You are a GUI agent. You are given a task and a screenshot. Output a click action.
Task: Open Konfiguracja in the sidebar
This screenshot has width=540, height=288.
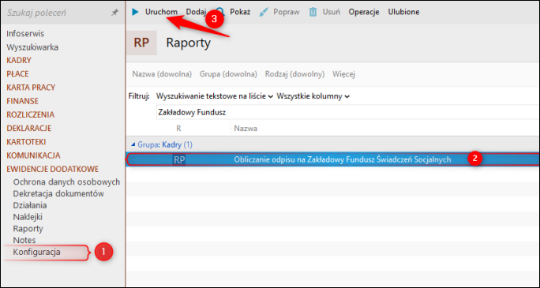(x=37, y=252)
